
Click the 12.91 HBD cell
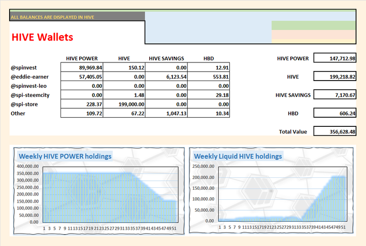[x=208, y=68]
